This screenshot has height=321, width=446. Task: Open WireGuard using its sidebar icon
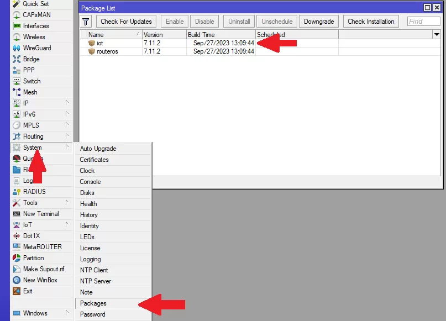[x=17, y=48]
